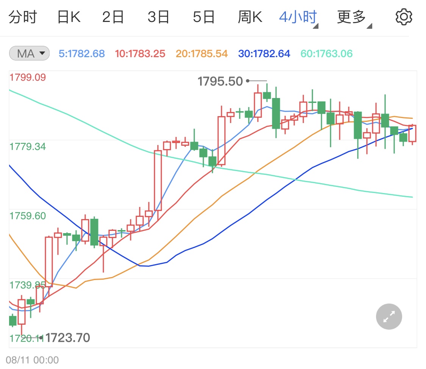Click the MA20 value 20:1785.54

(x=201, y=54)
